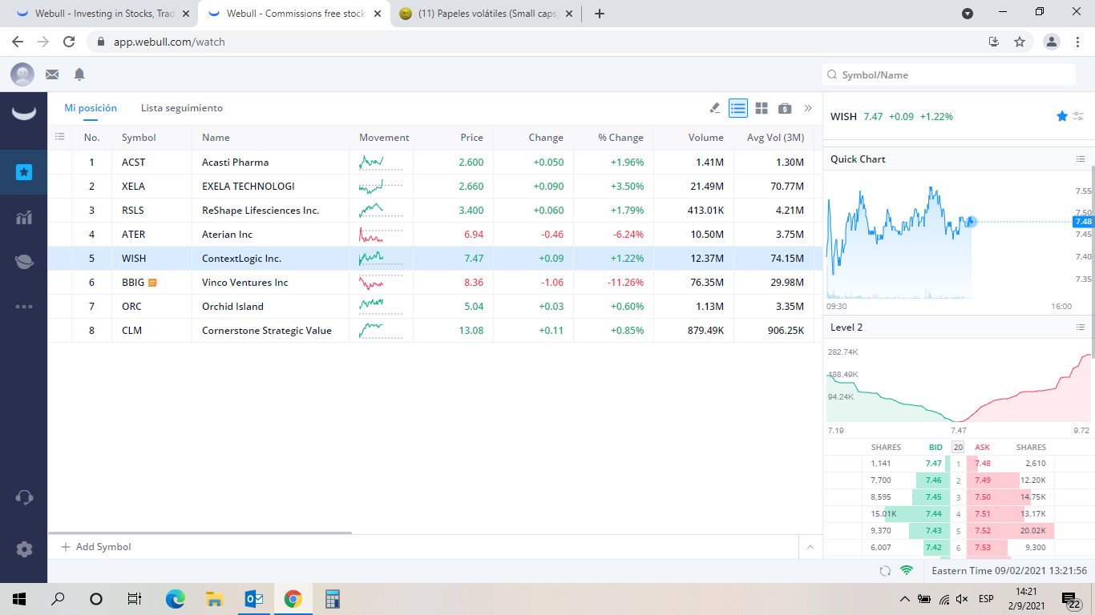Click the briefcase portfolio icon
Viewport: 1095px width, 615px height.
(x=785, y=108)
